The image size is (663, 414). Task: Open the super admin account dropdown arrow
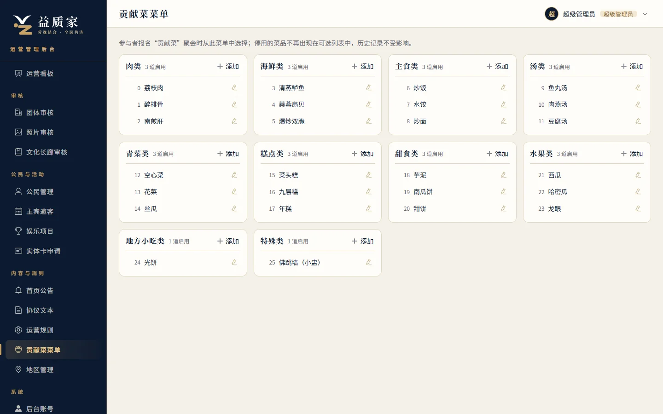(645, 14)
